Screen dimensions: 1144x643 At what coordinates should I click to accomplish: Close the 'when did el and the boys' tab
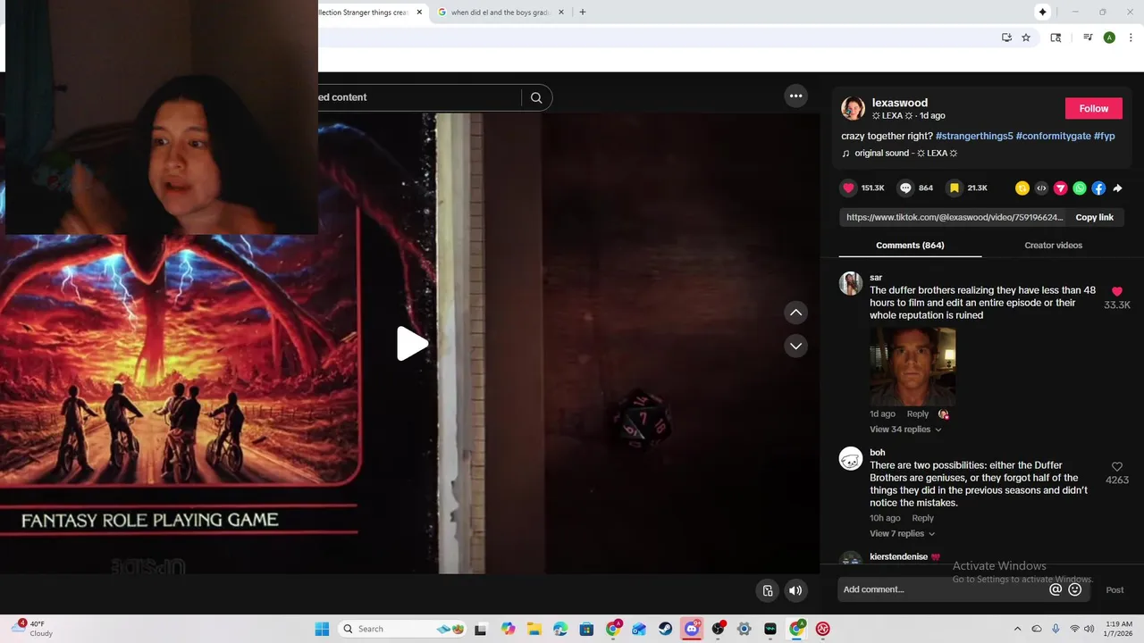pos(561,13)
